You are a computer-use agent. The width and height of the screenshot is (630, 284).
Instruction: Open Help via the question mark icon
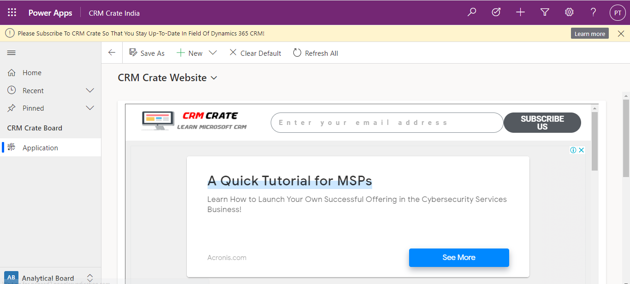[593, 12]
